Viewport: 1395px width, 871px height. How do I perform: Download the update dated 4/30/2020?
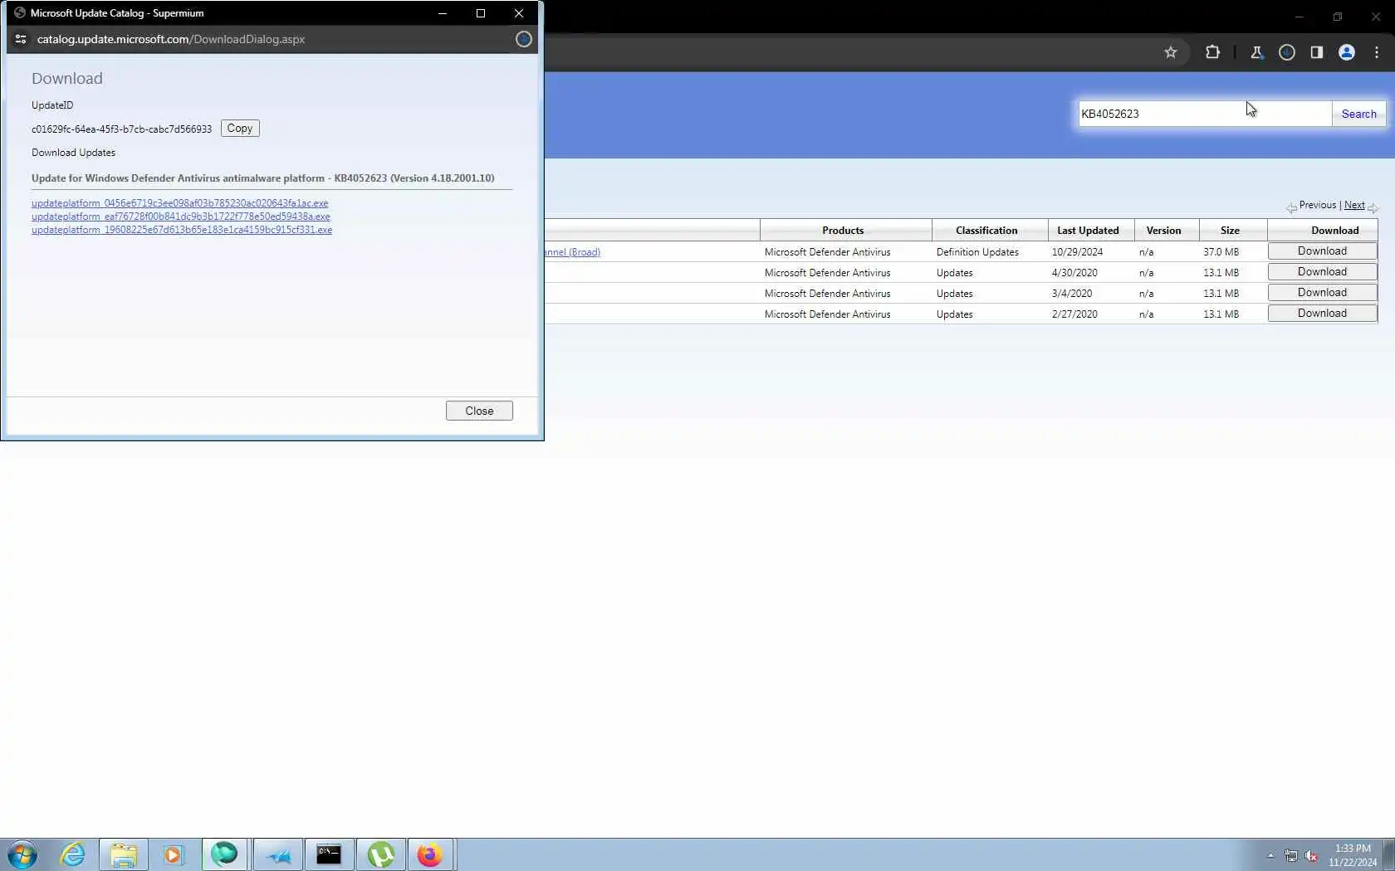tap(1322, 272)
